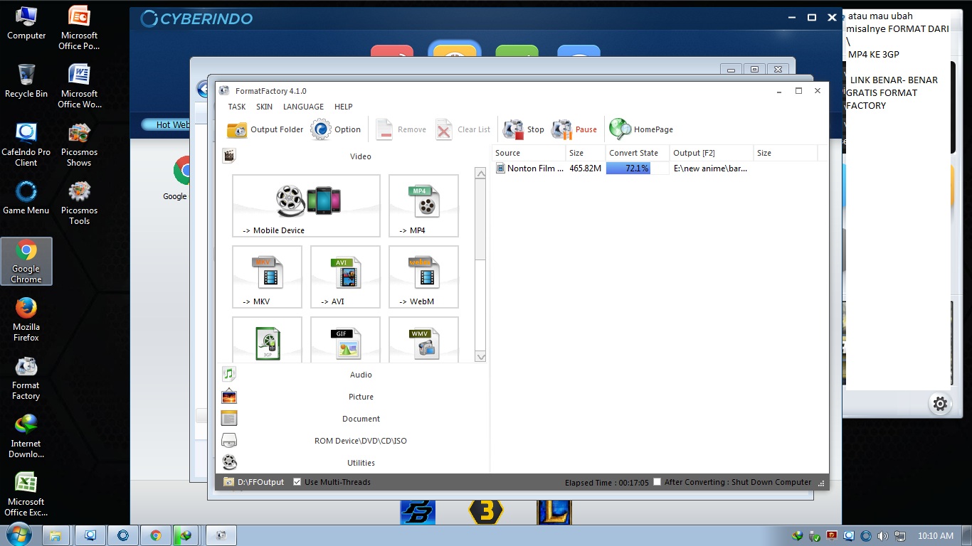Enable After Converting Shut Down Computer
Image resolution: width=972 pixels, height=546 pixels.
[x=657, y=481]
